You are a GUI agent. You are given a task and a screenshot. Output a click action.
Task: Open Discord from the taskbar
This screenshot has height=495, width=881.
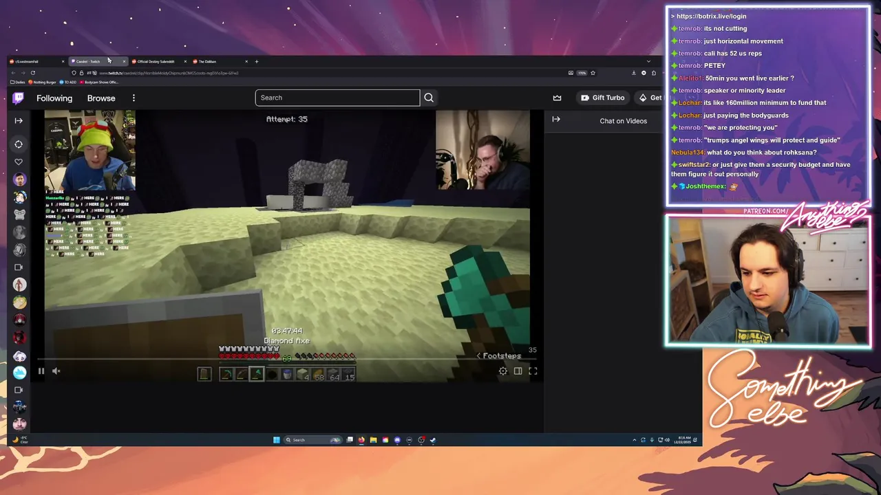tap(397, 440)
